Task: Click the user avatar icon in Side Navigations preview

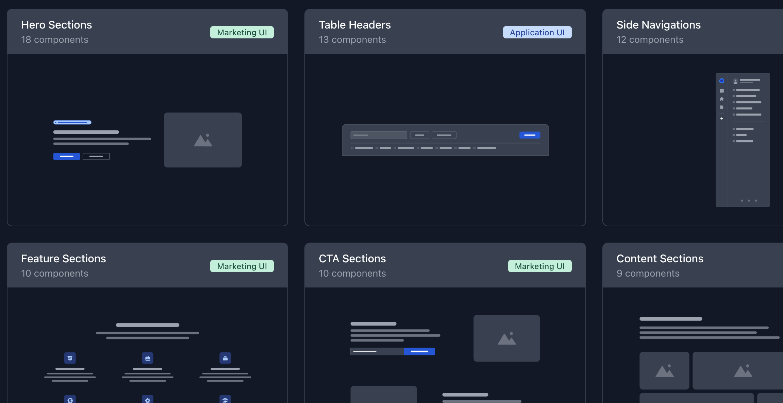Action: [x=735, y=81]
